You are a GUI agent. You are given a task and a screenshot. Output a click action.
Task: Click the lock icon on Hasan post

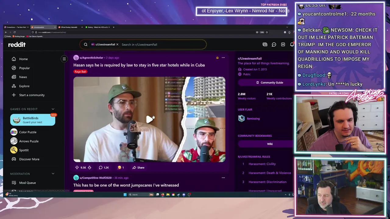217,57
